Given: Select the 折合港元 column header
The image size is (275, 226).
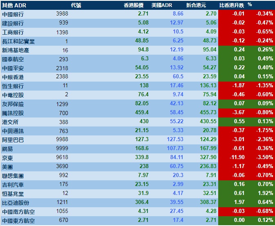Looking at the screenshot, I should [196, 5].
